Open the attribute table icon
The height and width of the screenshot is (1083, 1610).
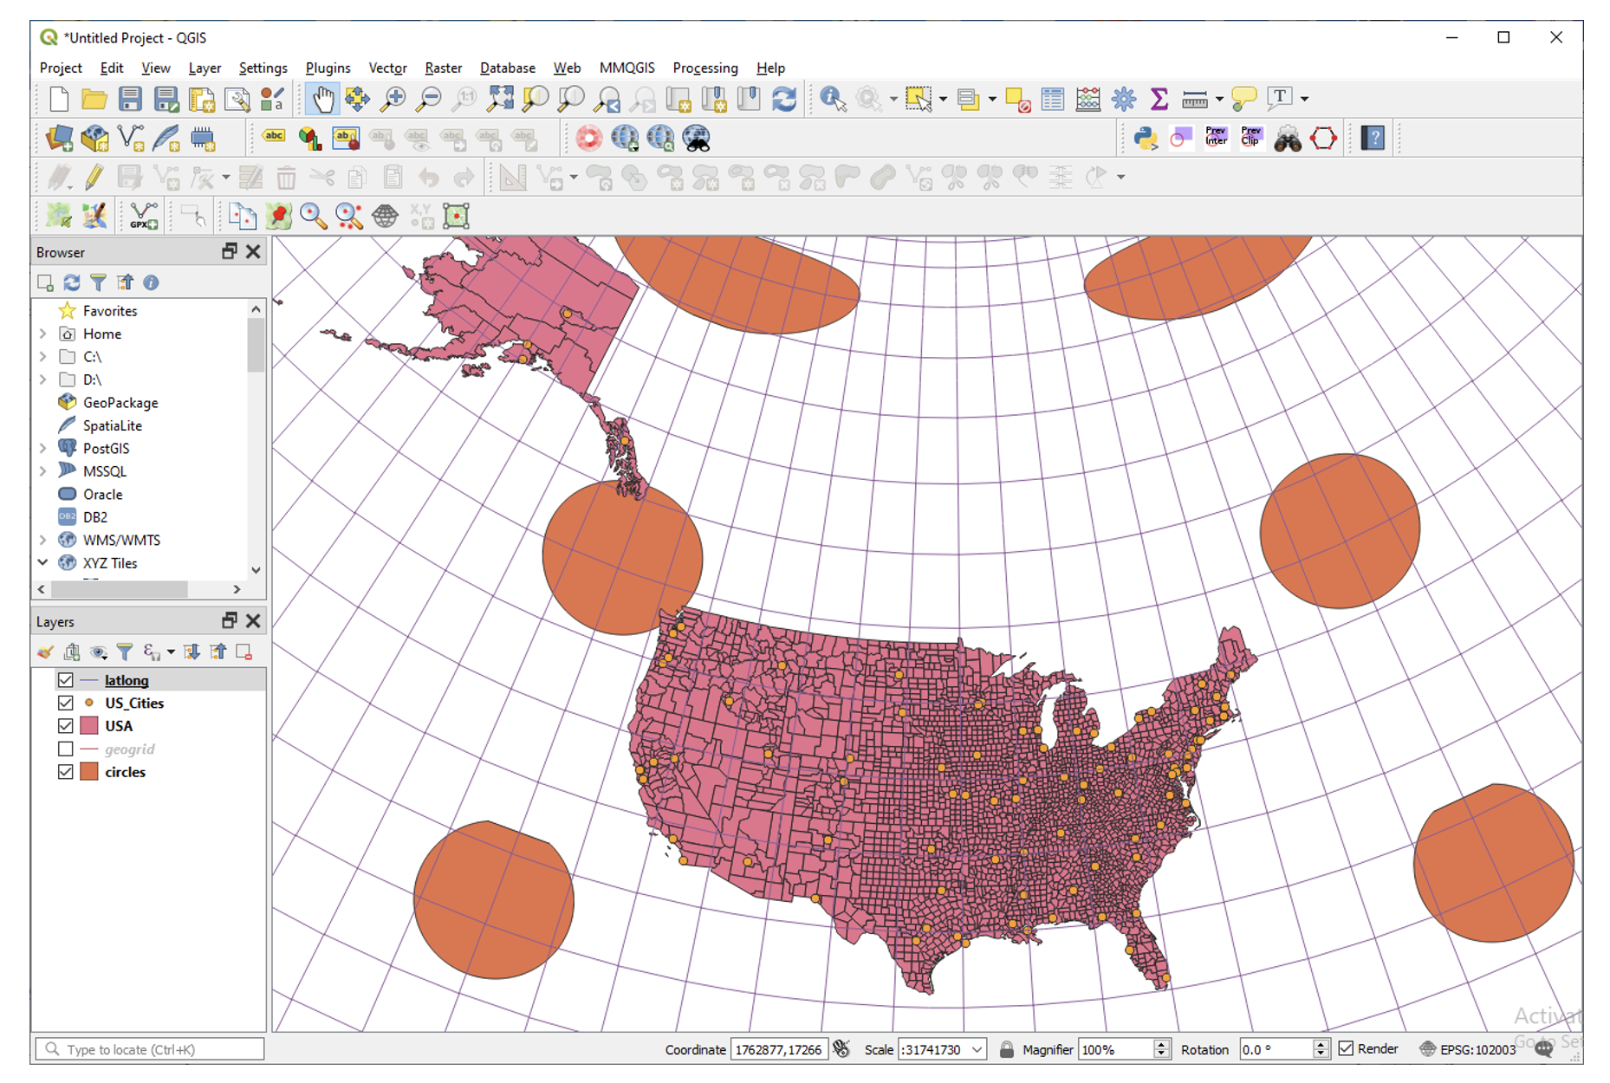(x=1053, y=99)
